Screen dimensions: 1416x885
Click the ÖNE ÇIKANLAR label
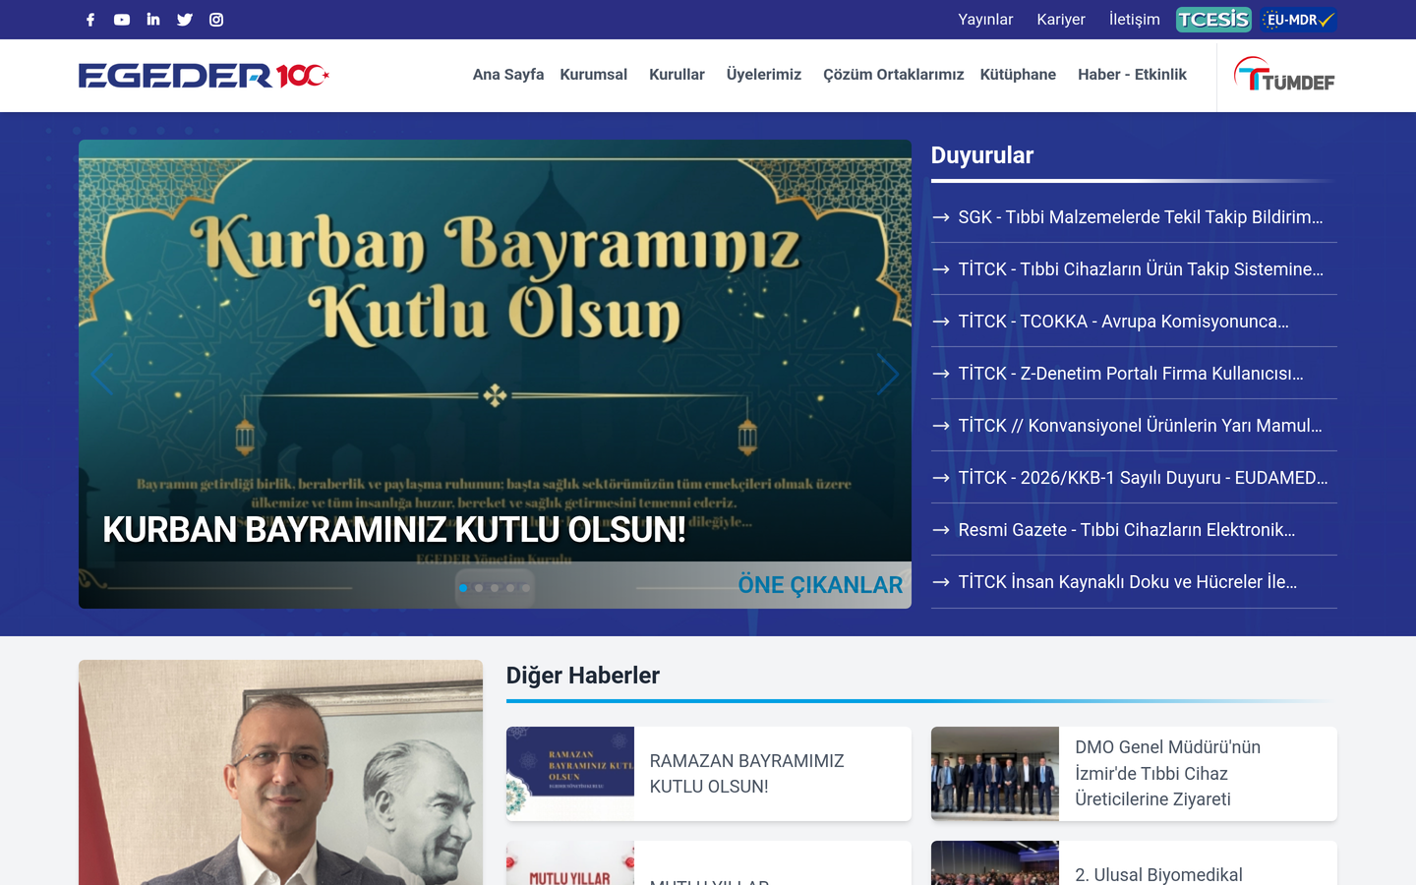pos(820,585)
